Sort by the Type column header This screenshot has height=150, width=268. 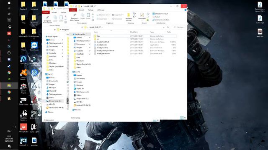(x=152, y=32)
